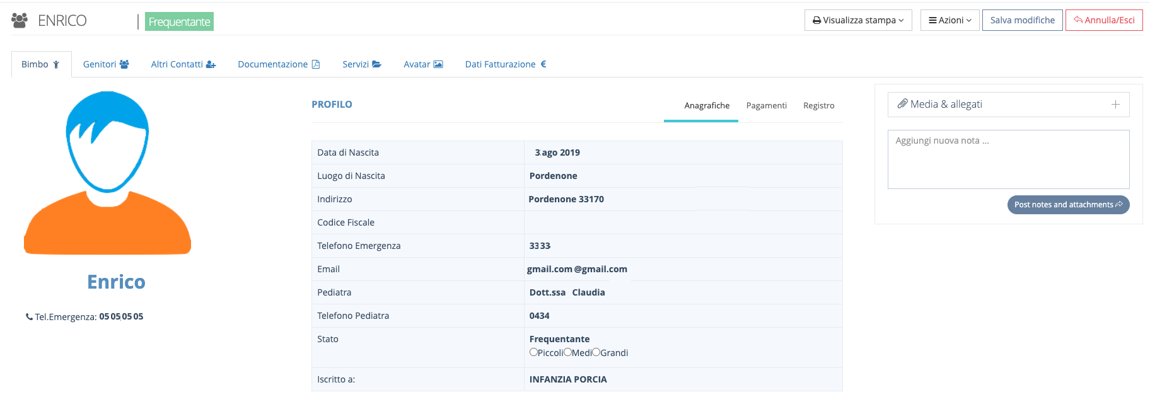Click the plus icon to add media
The image size is (1150, 397).
tap(1115, 105)
